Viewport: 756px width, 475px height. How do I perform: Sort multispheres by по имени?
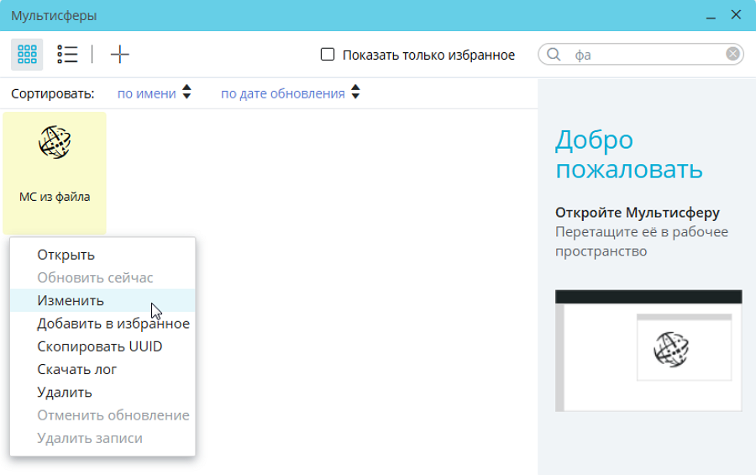click(146, 93)
